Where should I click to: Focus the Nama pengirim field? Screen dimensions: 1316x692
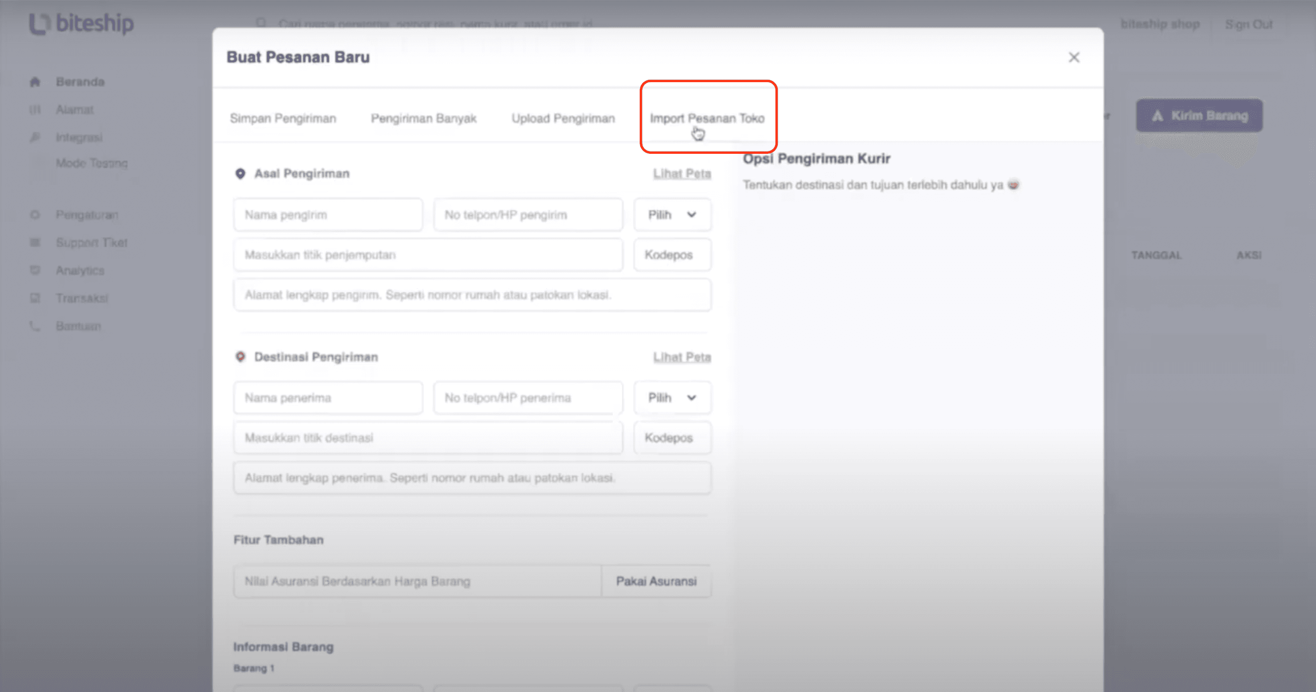328,215
